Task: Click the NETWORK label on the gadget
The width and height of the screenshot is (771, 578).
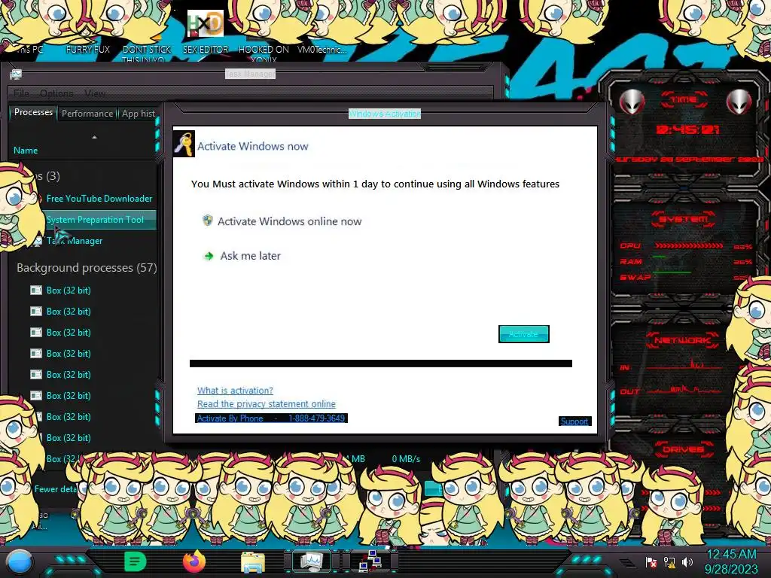Action: pyautogui.click(x=682, y=339)
